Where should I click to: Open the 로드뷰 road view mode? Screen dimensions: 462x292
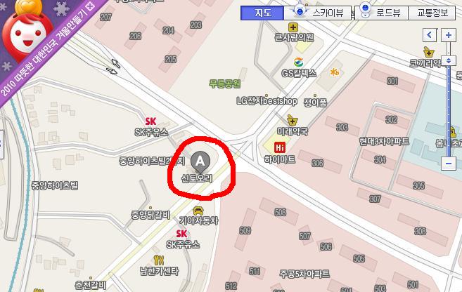382,13
